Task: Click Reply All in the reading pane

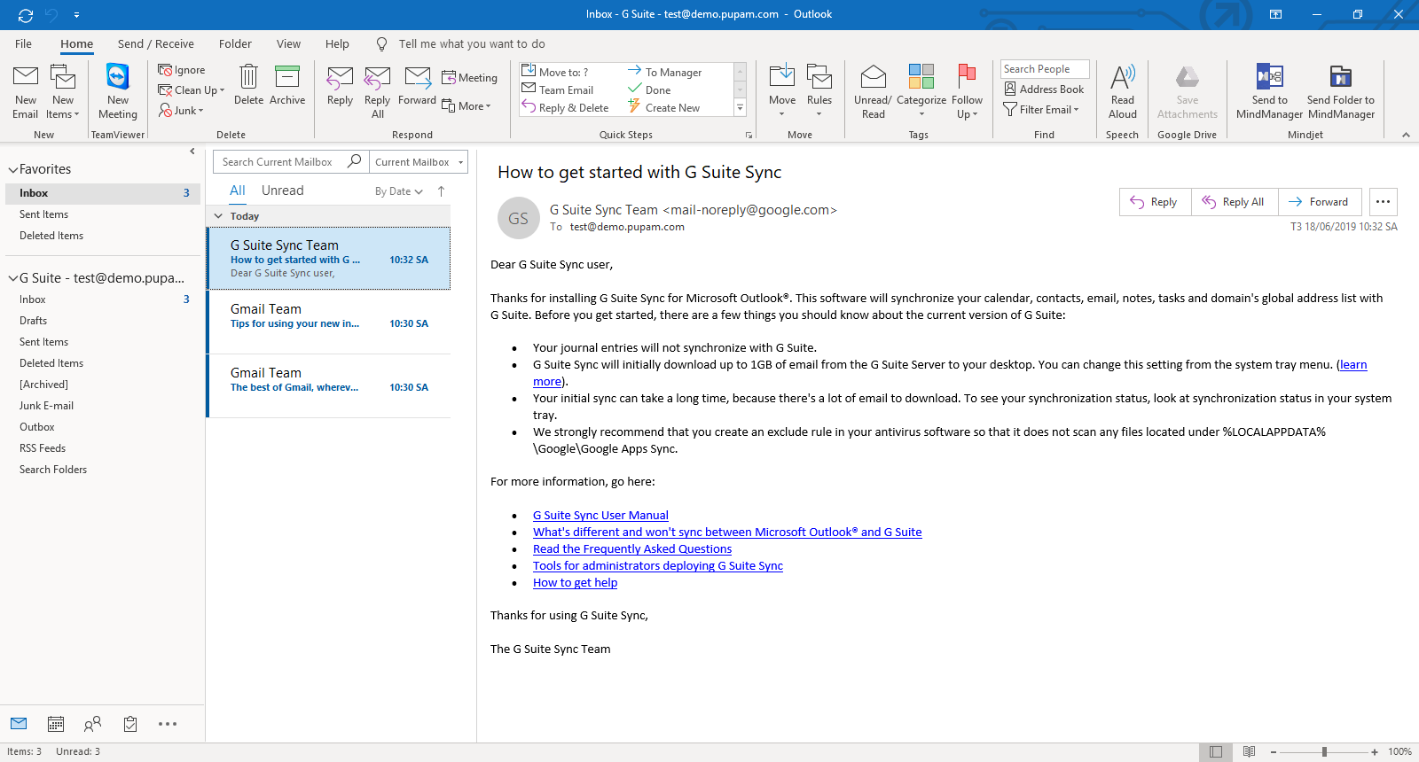Action: pyautogui.click(x=1235, y=202)
